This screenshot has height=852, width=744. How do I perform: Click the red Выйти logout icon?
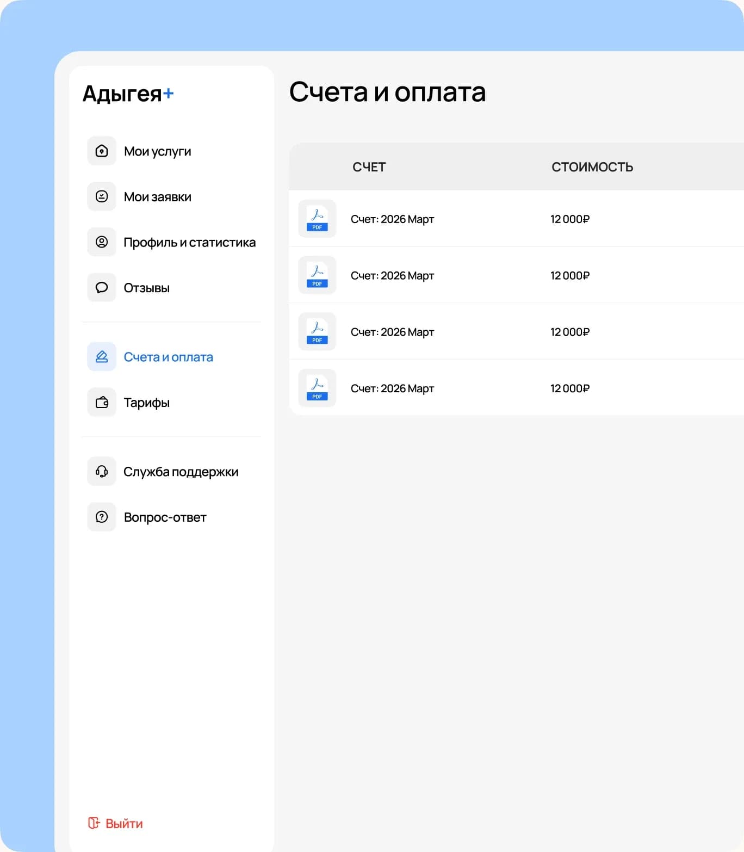tap(94, 823)
